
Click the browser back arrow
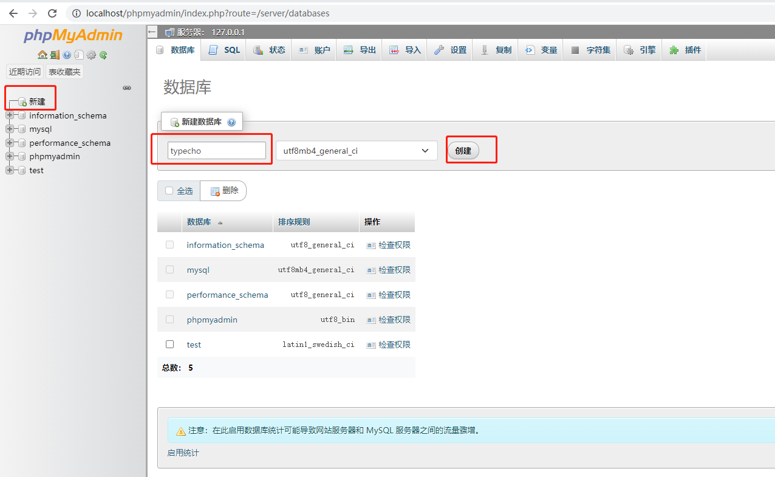click(13, 13)
